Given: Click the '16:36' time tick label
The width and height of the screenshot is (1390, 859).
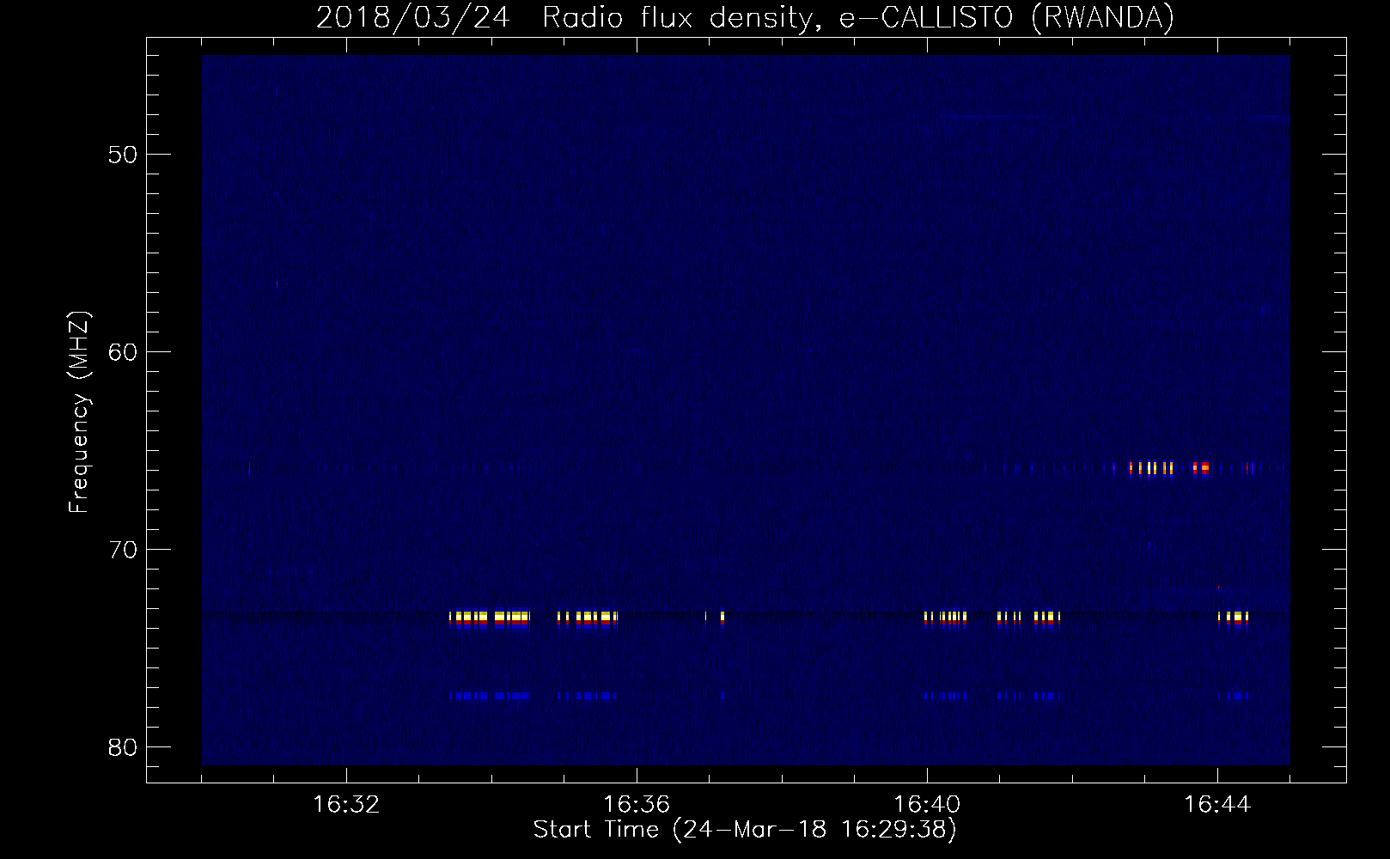Looking at the screenshot, I should [637, 805].
